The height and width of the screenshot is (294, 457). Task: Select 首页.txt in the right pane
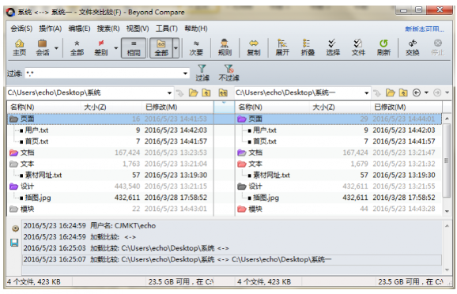(x=265, y=141)
